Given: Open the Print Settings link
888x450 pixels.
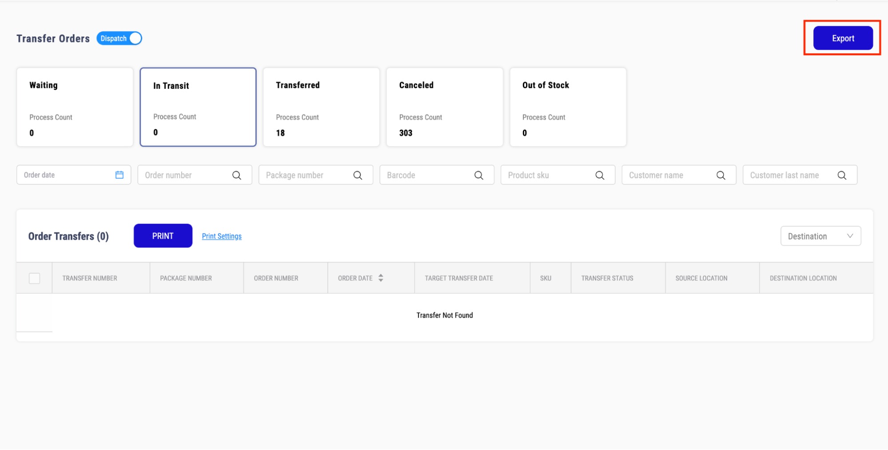Looking at the screenshot, I should tap(222, 236).
